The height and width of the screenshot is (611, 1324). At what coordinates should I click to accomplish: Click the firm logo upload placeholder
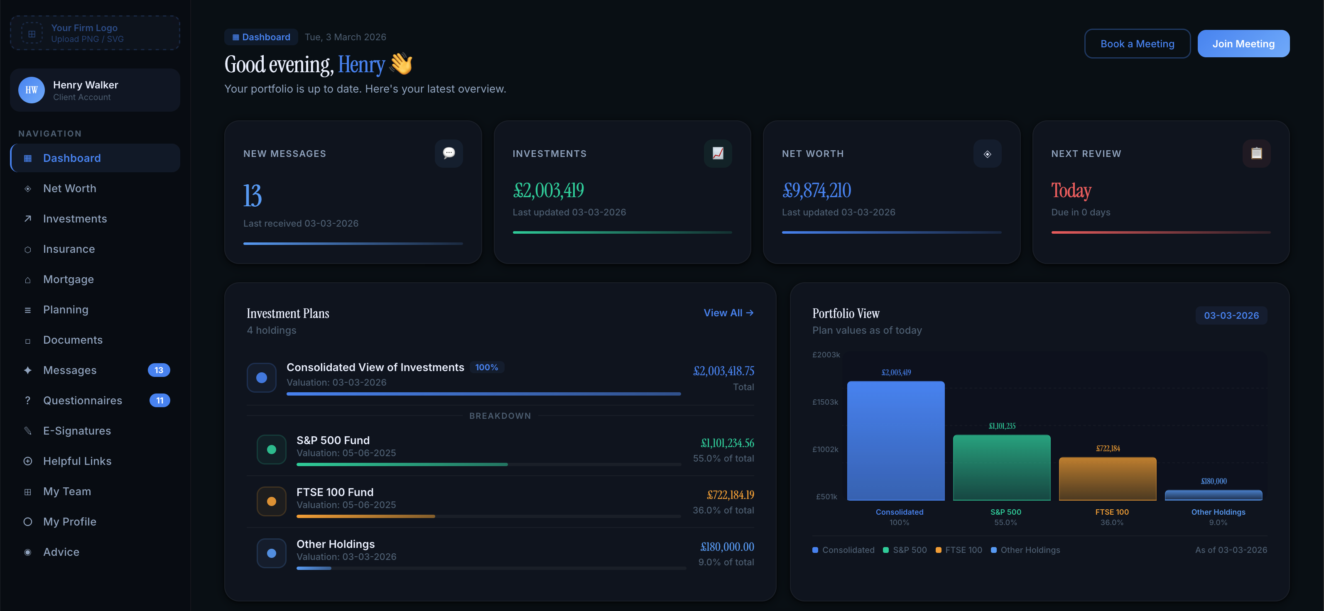[x=95, y=33]
